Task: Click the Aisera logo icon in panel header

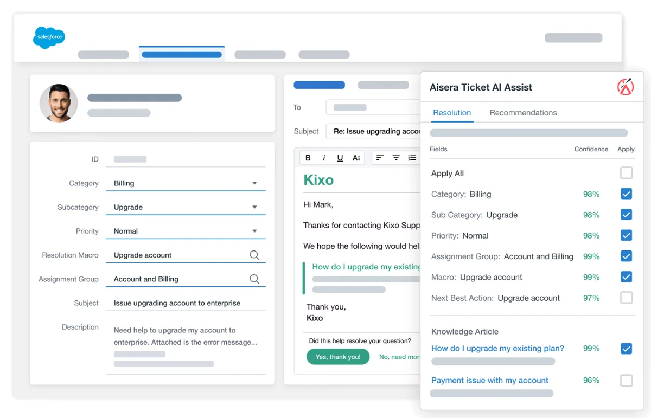Action: click(626, 87)
